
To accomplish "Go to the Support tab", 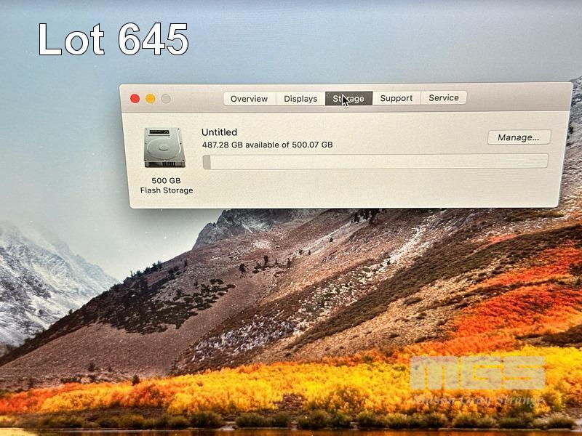I will tap(396, 98).
